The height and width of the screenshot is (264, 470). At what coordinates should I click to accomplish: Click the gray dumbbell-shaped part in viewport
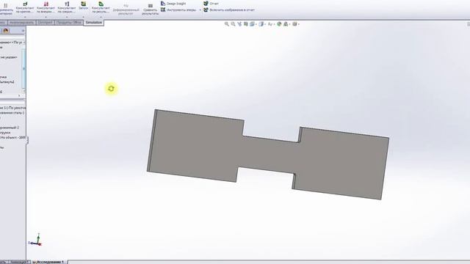tap(268, 154)
